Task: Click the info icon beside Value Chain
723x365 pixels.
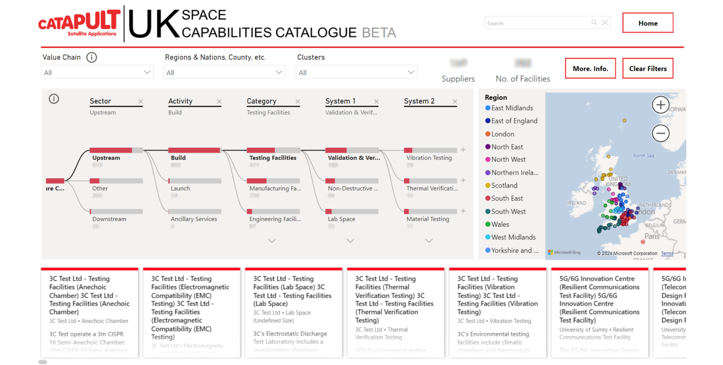Action: click(x=92, y=57)
